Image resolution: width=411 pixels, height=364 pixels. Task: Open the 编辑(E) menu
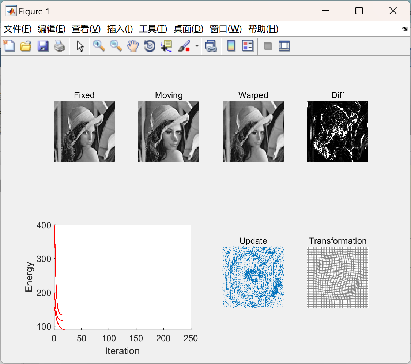coord(51,29)
